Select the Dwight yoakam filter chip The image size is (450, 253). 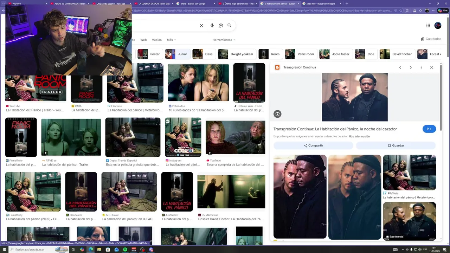click(x=237, y=54)
